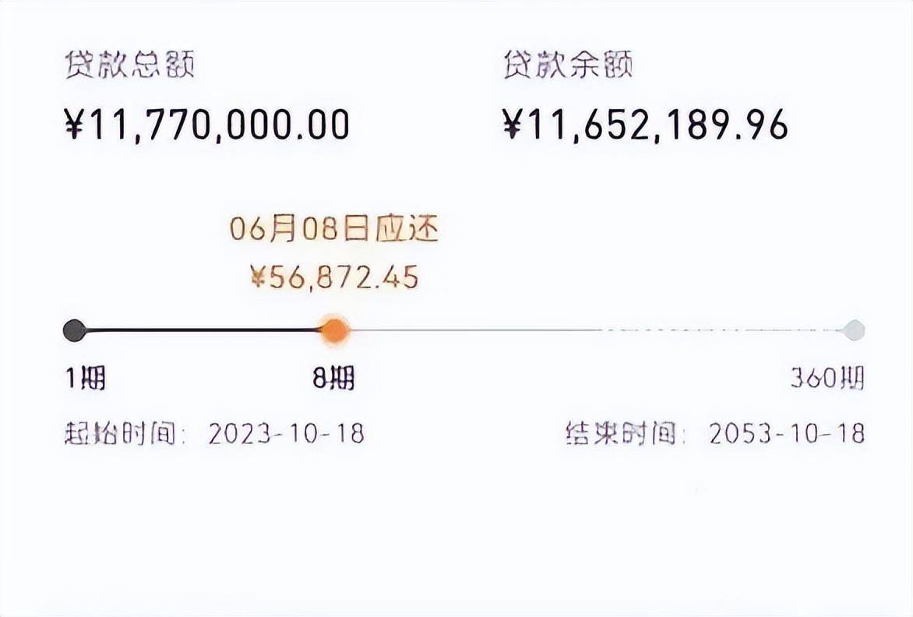
Task: Click the 360期 period label
Action: [827, 379]
